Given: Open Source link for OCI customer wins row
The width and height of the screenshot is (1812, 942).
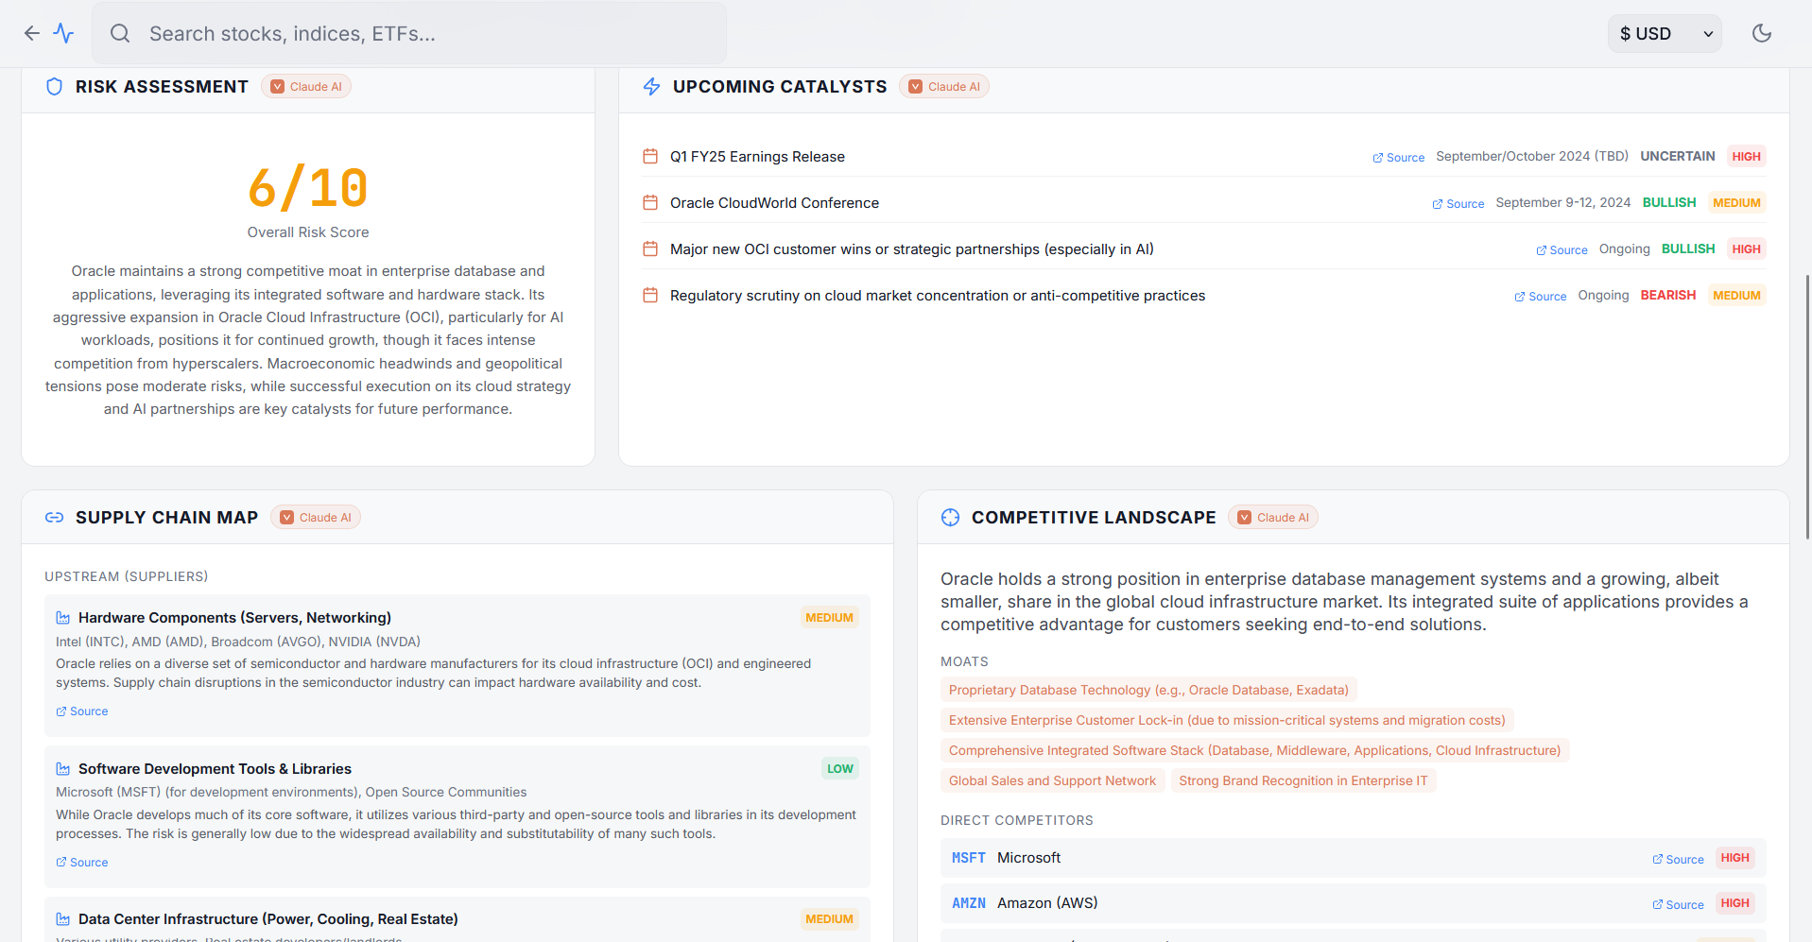Looking at the screenshot, I should (x=1562, y=250).
